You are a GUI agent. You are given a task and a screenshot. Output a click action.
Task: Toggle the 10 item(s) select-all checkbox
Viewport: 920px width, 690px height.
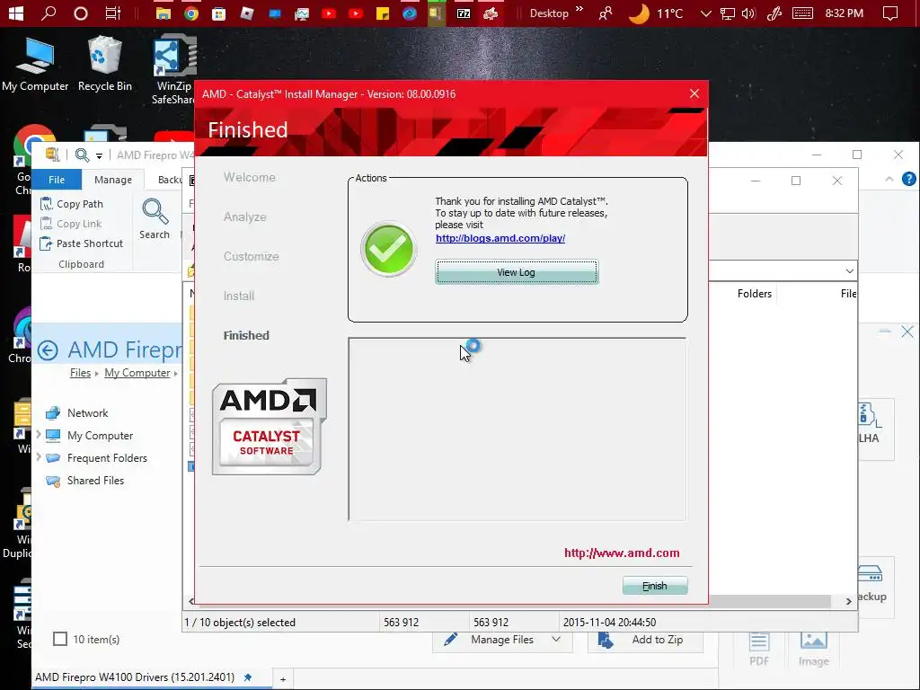point(60,639)
